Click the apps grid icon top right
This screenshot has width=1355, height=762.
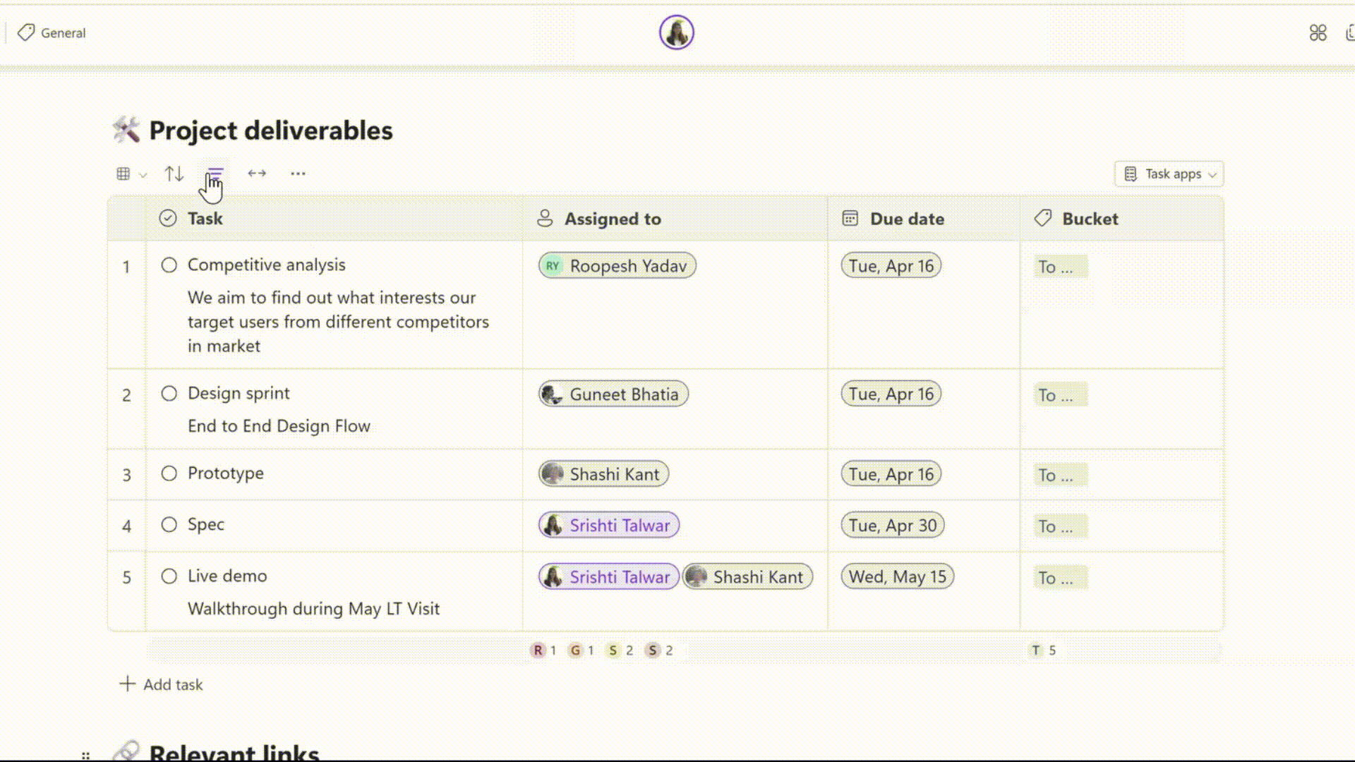[1318, 33]
